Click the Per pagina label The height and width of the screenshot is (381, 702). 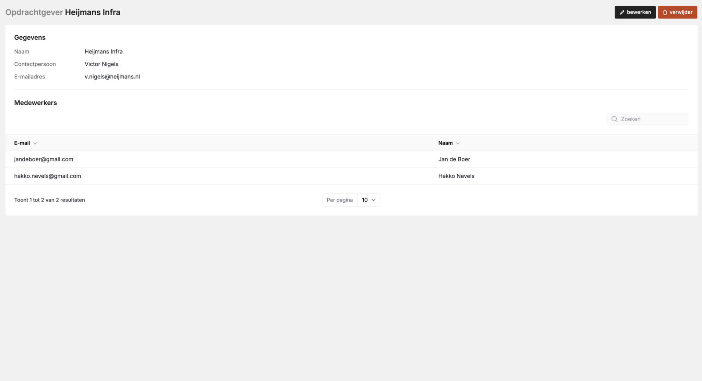pos(340,200)
